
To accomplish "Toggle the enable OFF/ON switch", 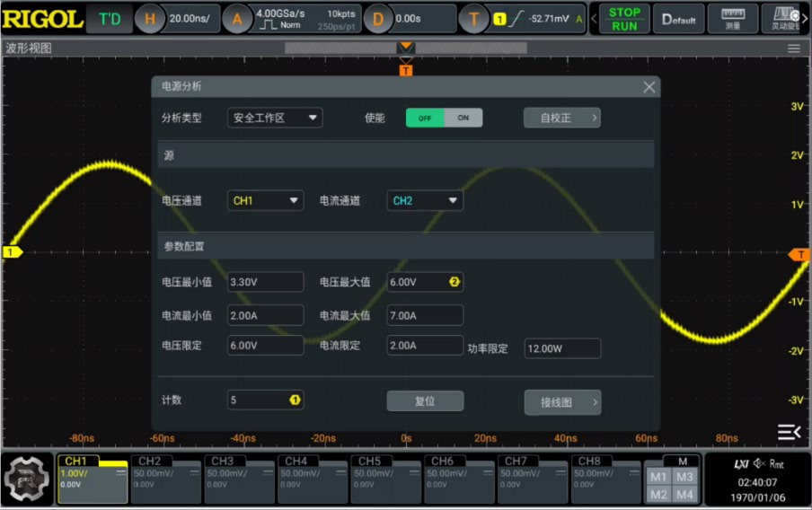I will pos(444,118).
